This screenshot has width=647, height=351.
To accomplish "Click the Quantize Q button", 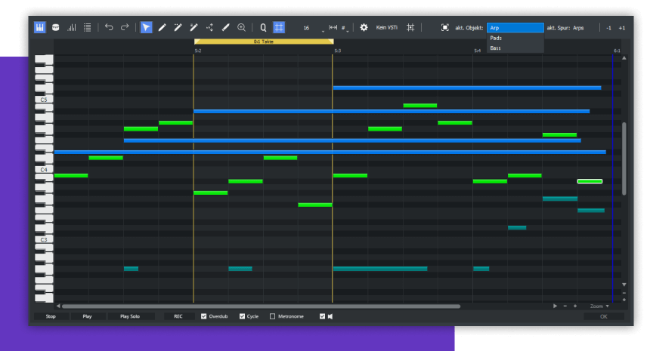I will 263,27.
